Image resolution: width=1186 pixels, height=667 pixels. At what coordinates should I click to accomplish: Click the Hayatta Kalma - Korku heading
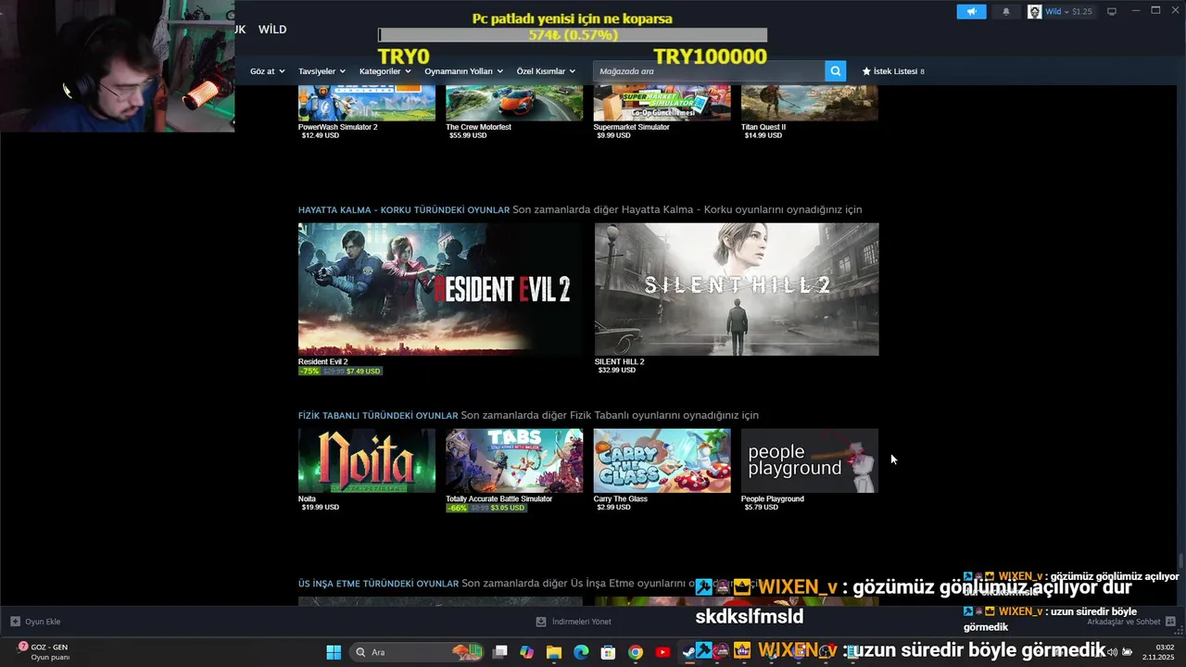point(404,209)
